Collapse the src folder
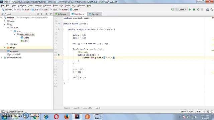This screenshot has width=214, height=120. (x=5, y=24)
